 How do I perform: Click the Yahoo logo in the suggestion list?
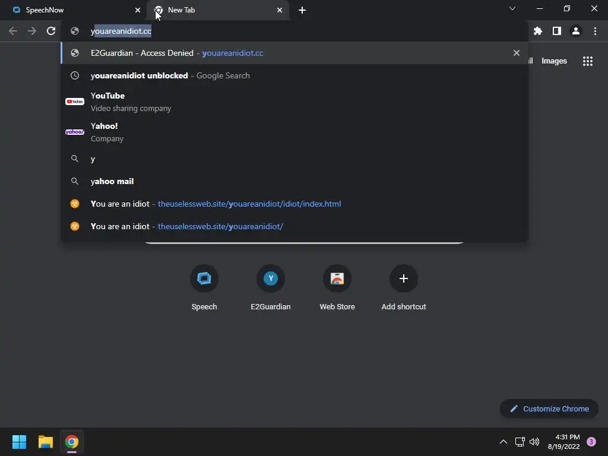pos(75,132)
